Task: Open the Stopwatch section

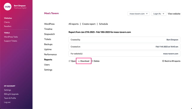Action: coord(49,34)
